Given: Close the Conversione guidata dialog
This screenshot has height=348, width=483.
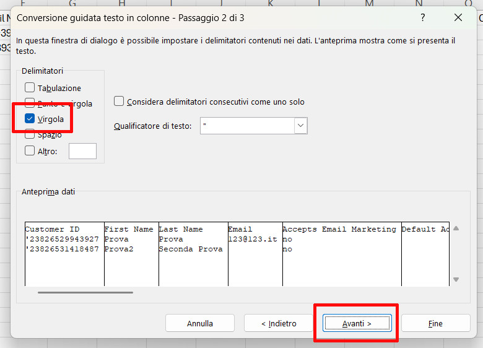Looking at the screenshot, I should point(458,17).
